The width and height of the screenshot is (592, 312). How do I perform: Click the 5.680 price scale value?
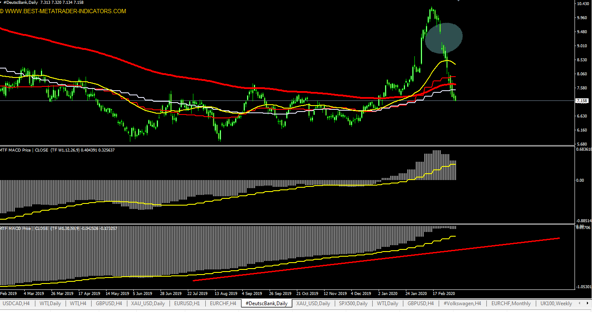pyautogui.click(x=583, y=144)
